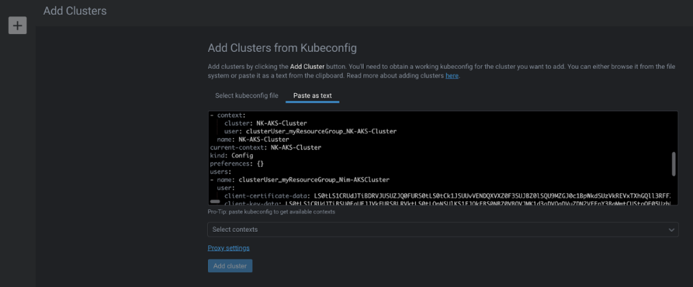This screenshot has height=287, width=693.
Task: Click the horizontal scrollbar thumb in editor
Action: click(215, 201)
